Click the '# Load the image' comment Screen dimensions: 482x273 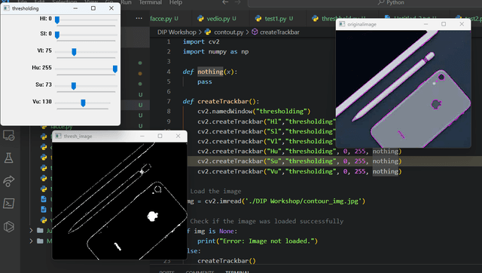tap(215, 191)
